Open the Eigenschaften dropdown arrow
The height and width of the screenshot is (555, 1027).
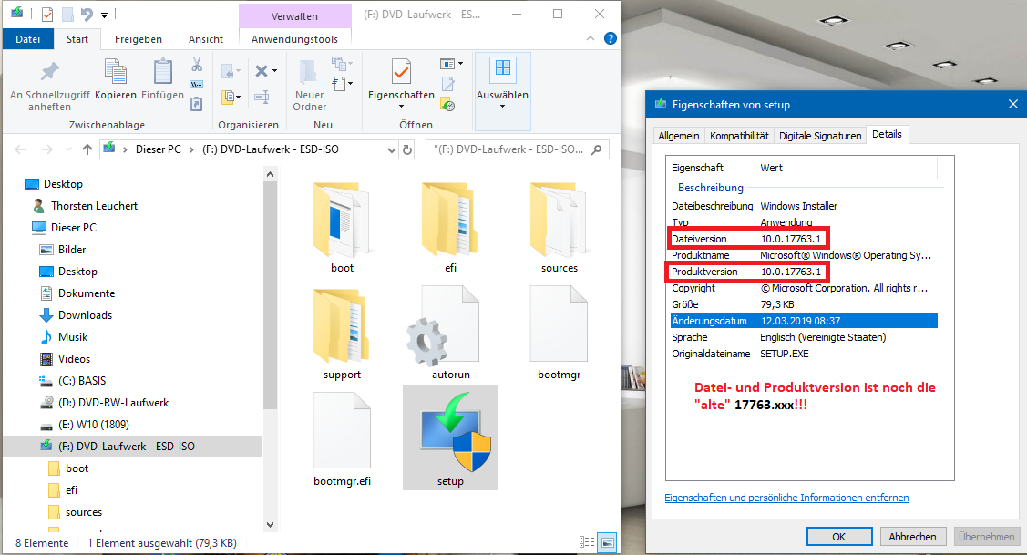click(x=401, y=106)
